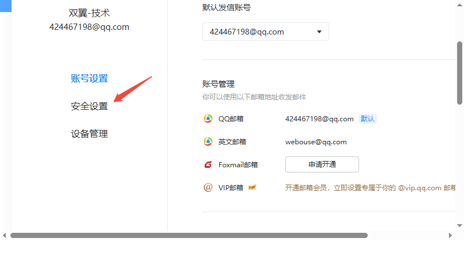This screenshot has height=261, width=464.
Task: Click the horizontal scrollbar right arrow
Action: [450, 235]
